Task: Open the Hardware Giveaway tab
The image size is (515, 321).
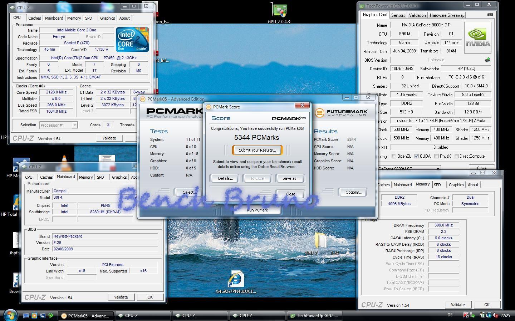Action: pos(447,15)
